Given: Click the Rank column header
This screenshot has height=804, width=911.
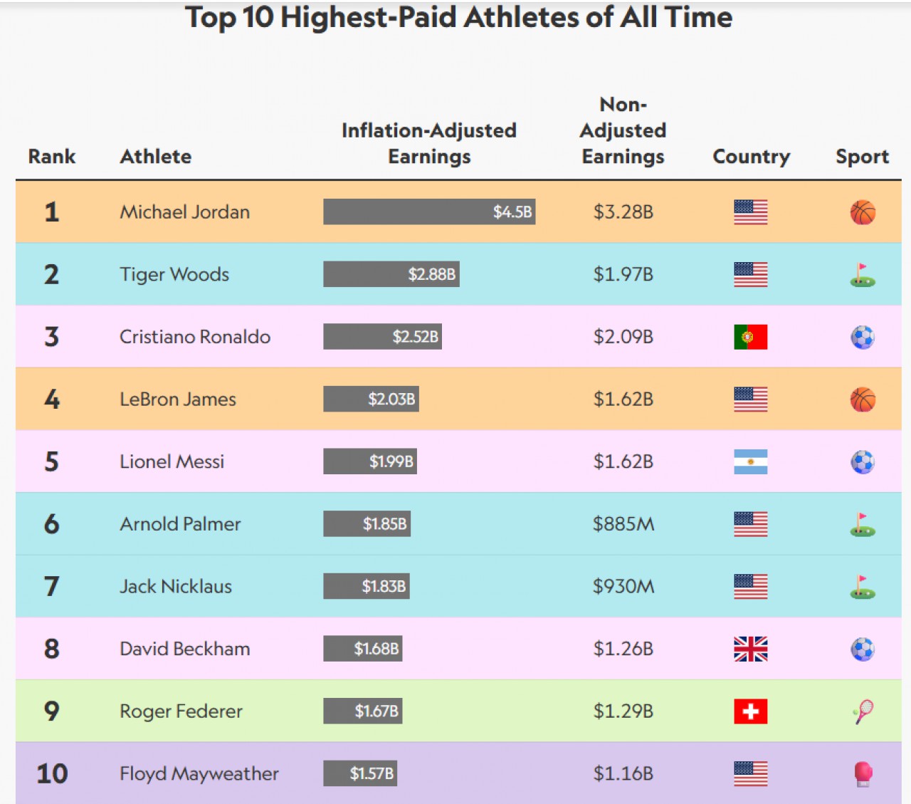Looking at the screenshot, I should (51, 157).
